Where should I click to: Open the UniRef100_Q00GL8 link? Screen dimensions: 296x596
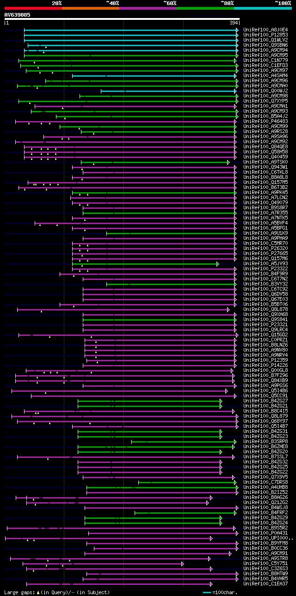(265, 370)
